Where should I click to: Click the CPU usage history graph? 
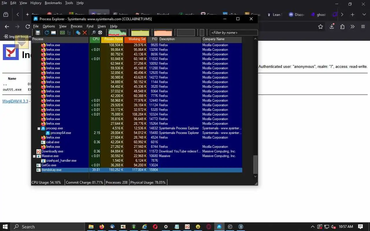pos(117,33)
